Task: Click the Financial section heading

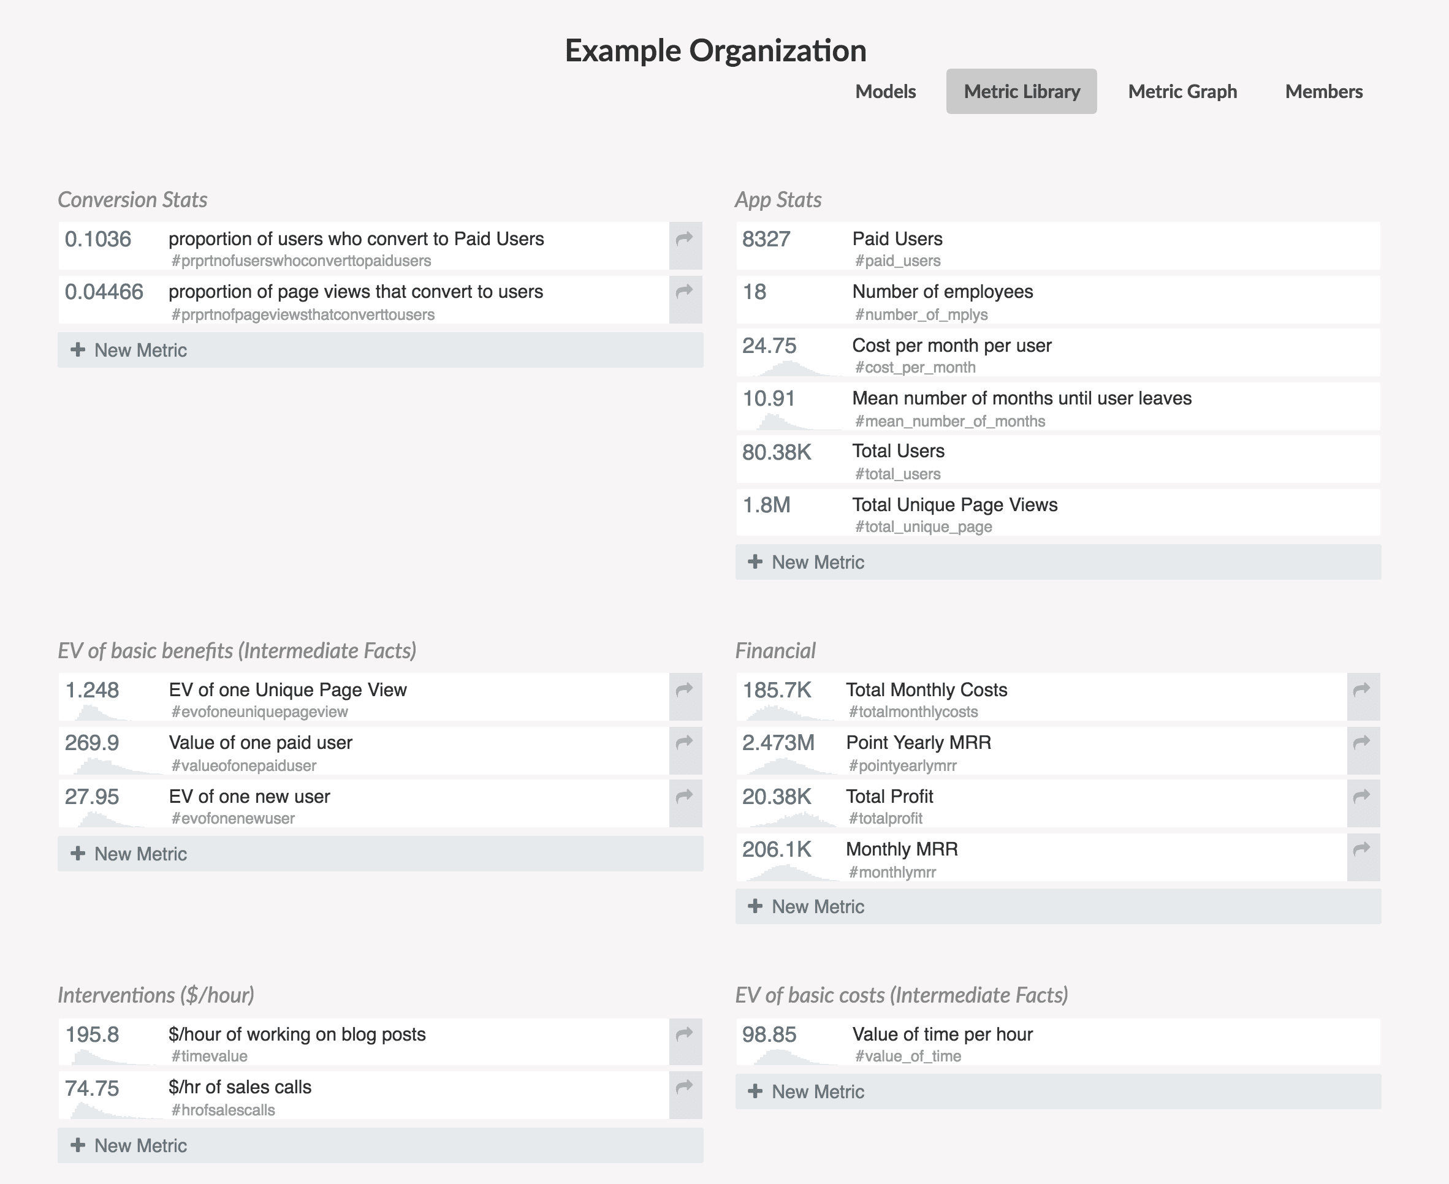Action: 775,651
